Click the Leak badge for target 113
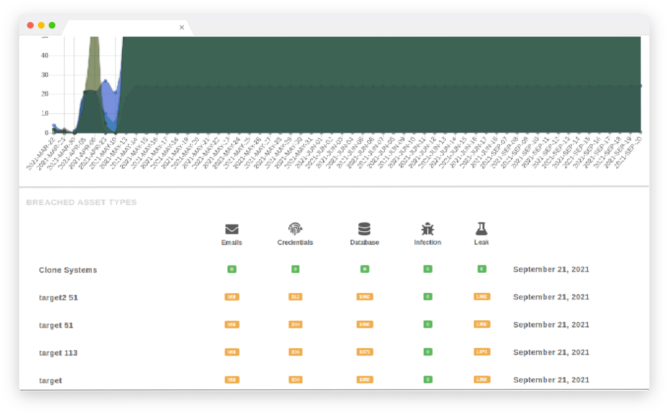Image resolution: width=668 pixels, height=418 pixels. 482,352
